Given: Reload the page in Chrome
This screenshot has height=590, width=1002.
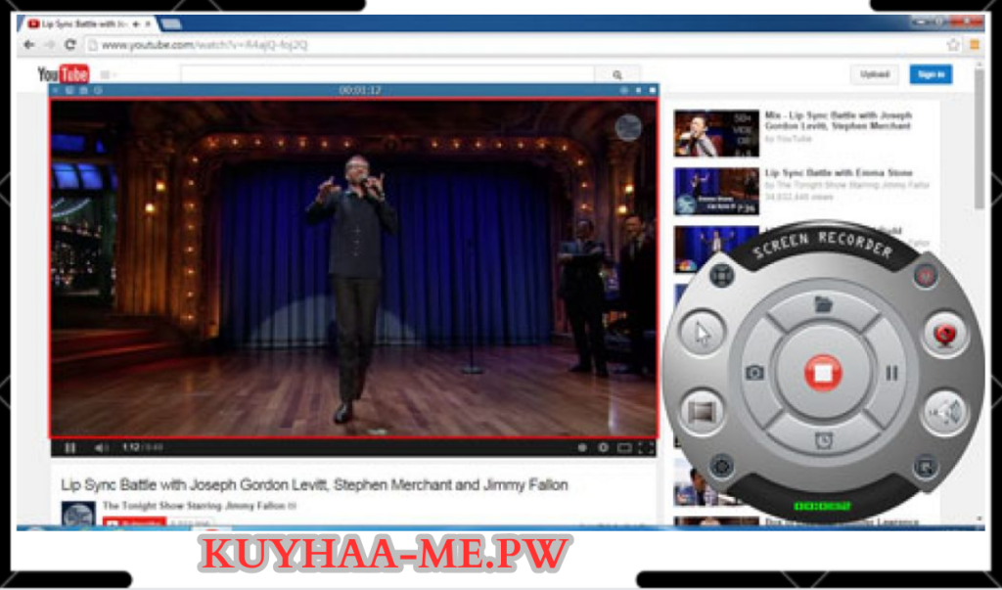Looking at the screenshot, I should (70, 45).
